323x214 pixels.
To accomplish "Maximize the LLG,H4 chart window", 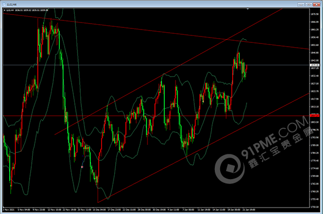I will pyautogui.click(x=308, y=4).
